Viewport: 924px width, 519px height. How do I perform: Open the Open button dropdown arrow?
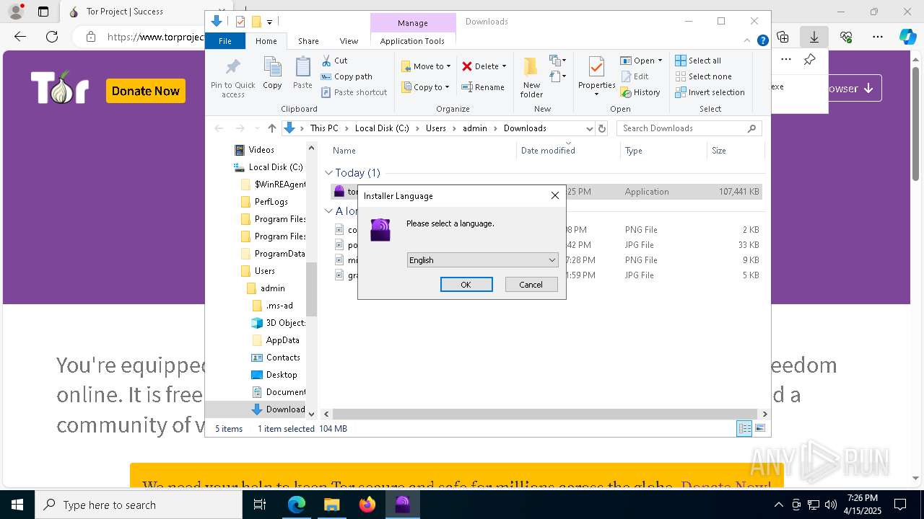click(x=660, y=61)
